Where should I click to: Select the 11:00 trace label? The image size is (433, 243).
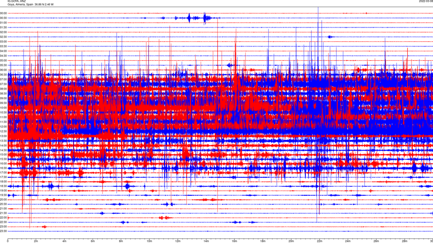pos(3,117)
